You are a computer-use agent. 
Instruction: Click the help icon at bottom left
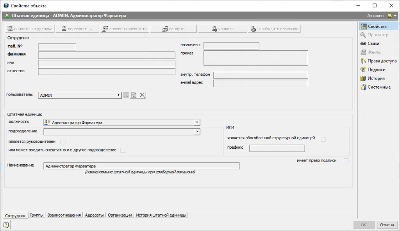click(x=6, y=225)
